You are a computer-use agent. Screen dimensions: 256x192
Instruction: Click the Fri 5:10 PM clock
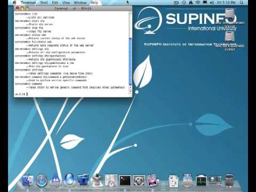coord(226,3)
